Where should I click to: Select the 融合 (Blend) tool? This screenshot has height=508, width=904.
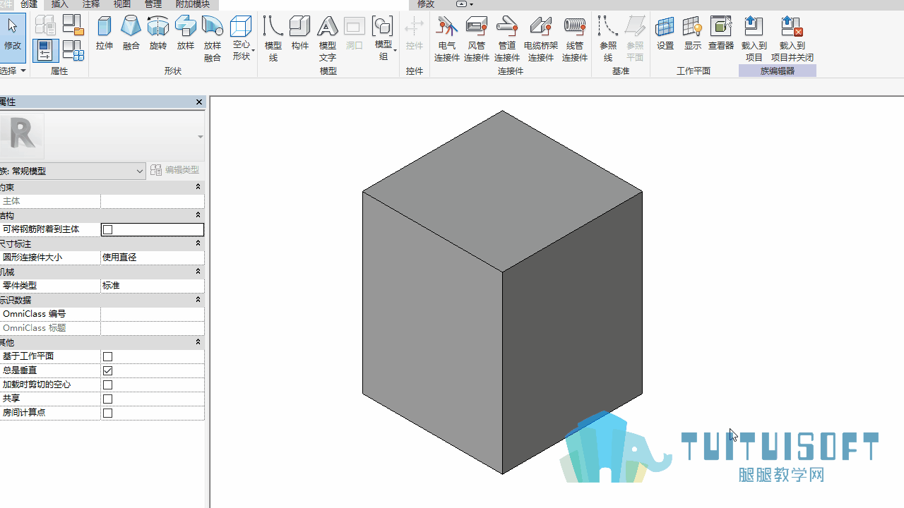pyautogui.click(x=131, y=34)
